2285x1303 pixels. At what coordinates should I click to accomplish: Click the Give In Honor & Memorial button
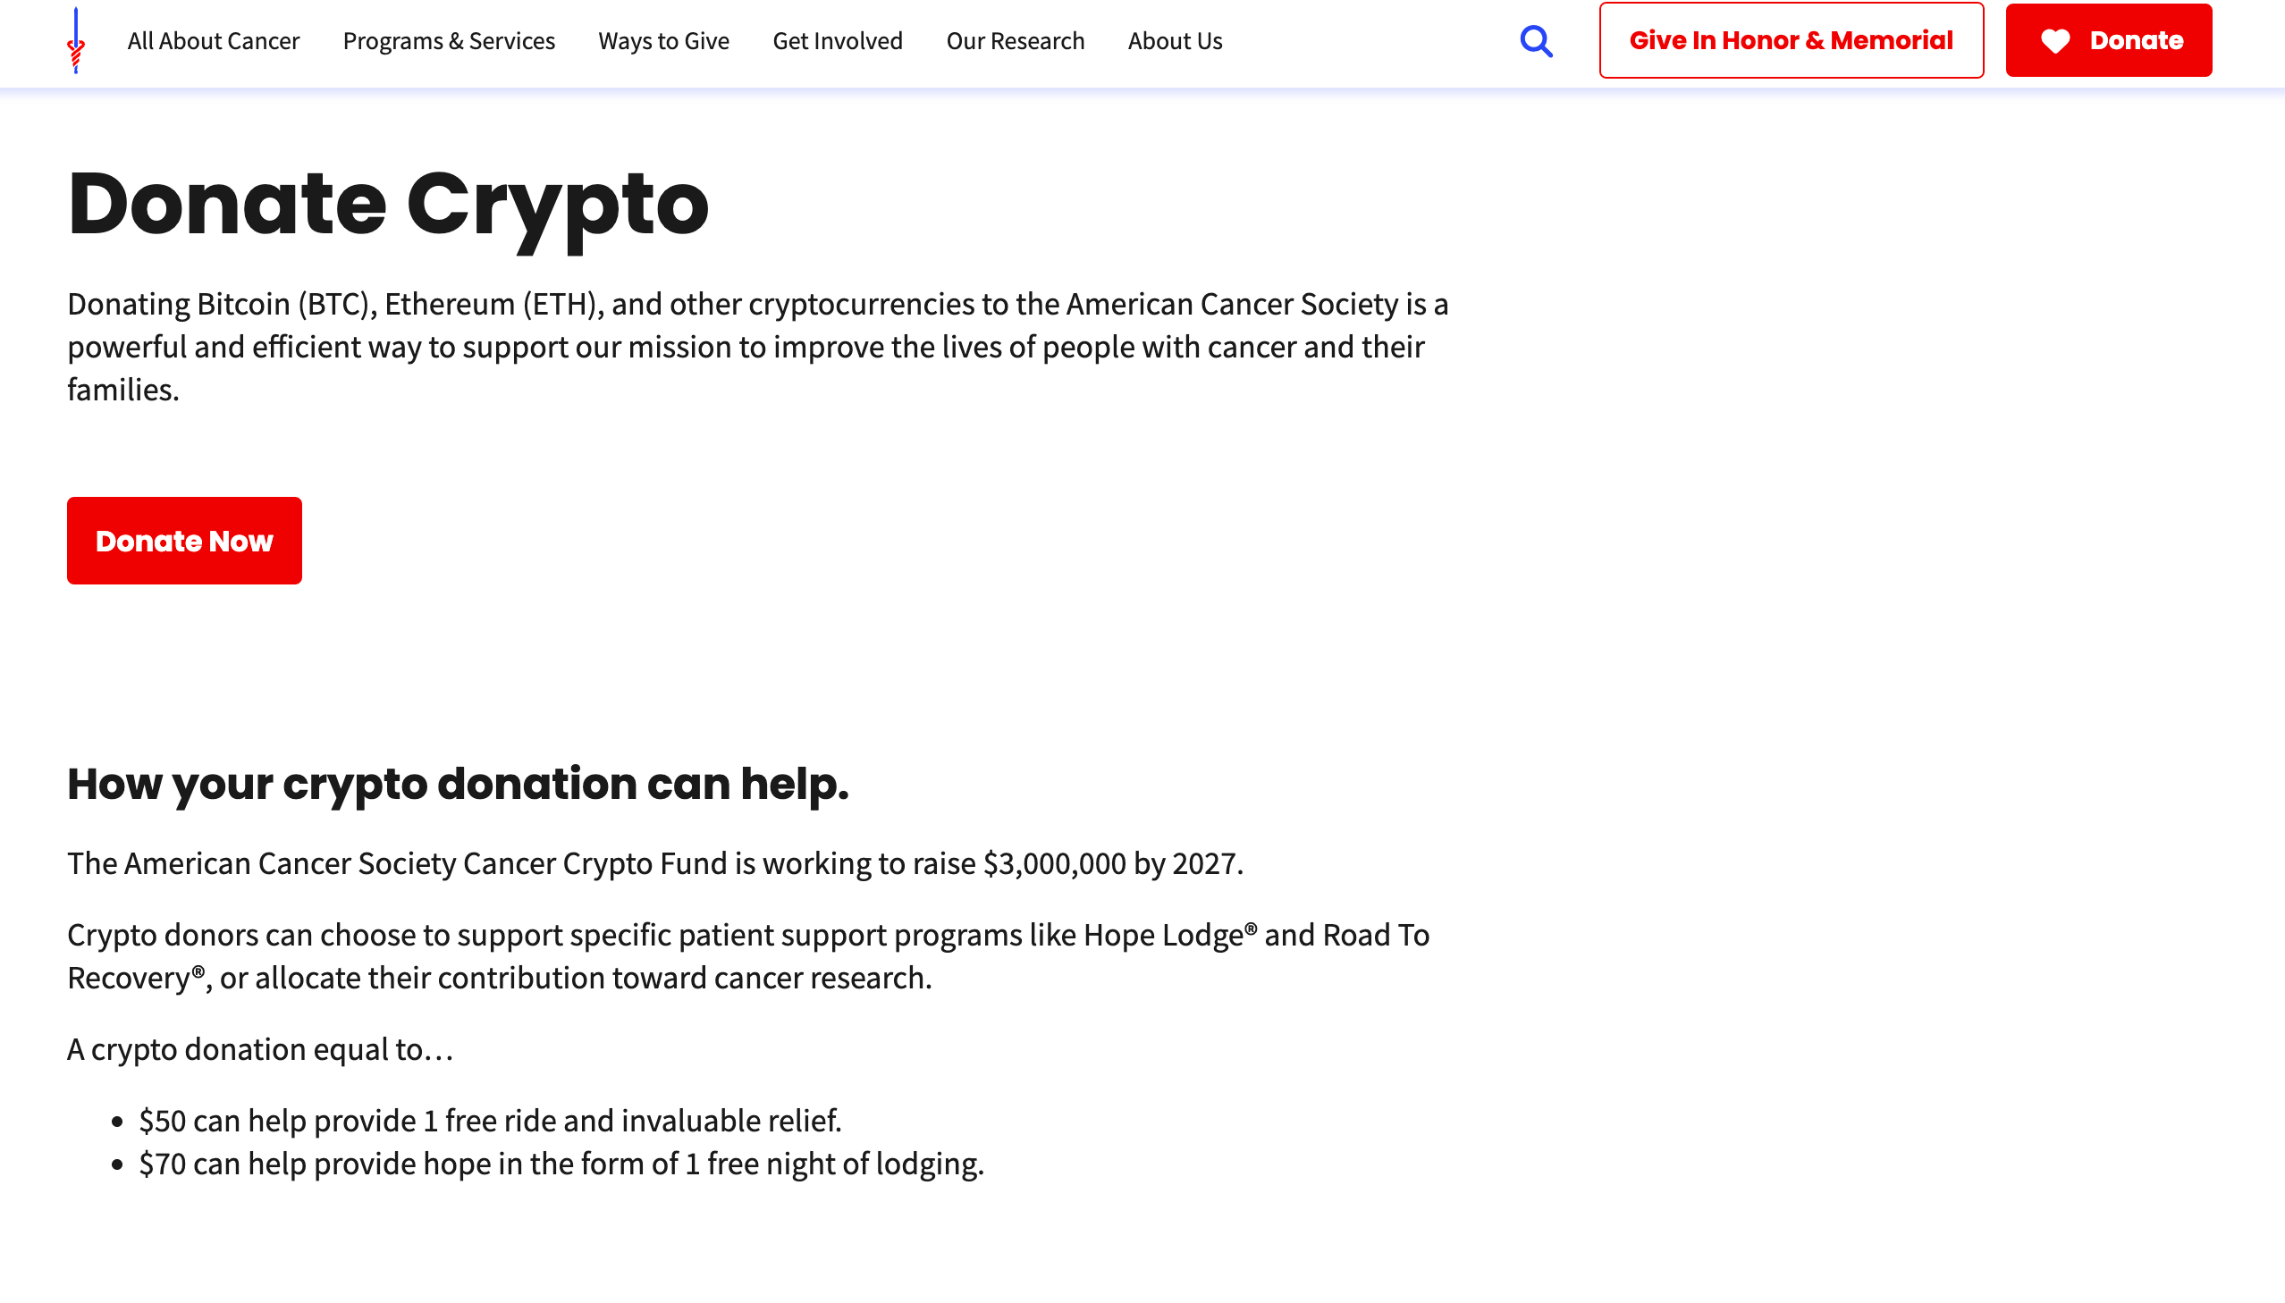click(x=1791, y=40)
